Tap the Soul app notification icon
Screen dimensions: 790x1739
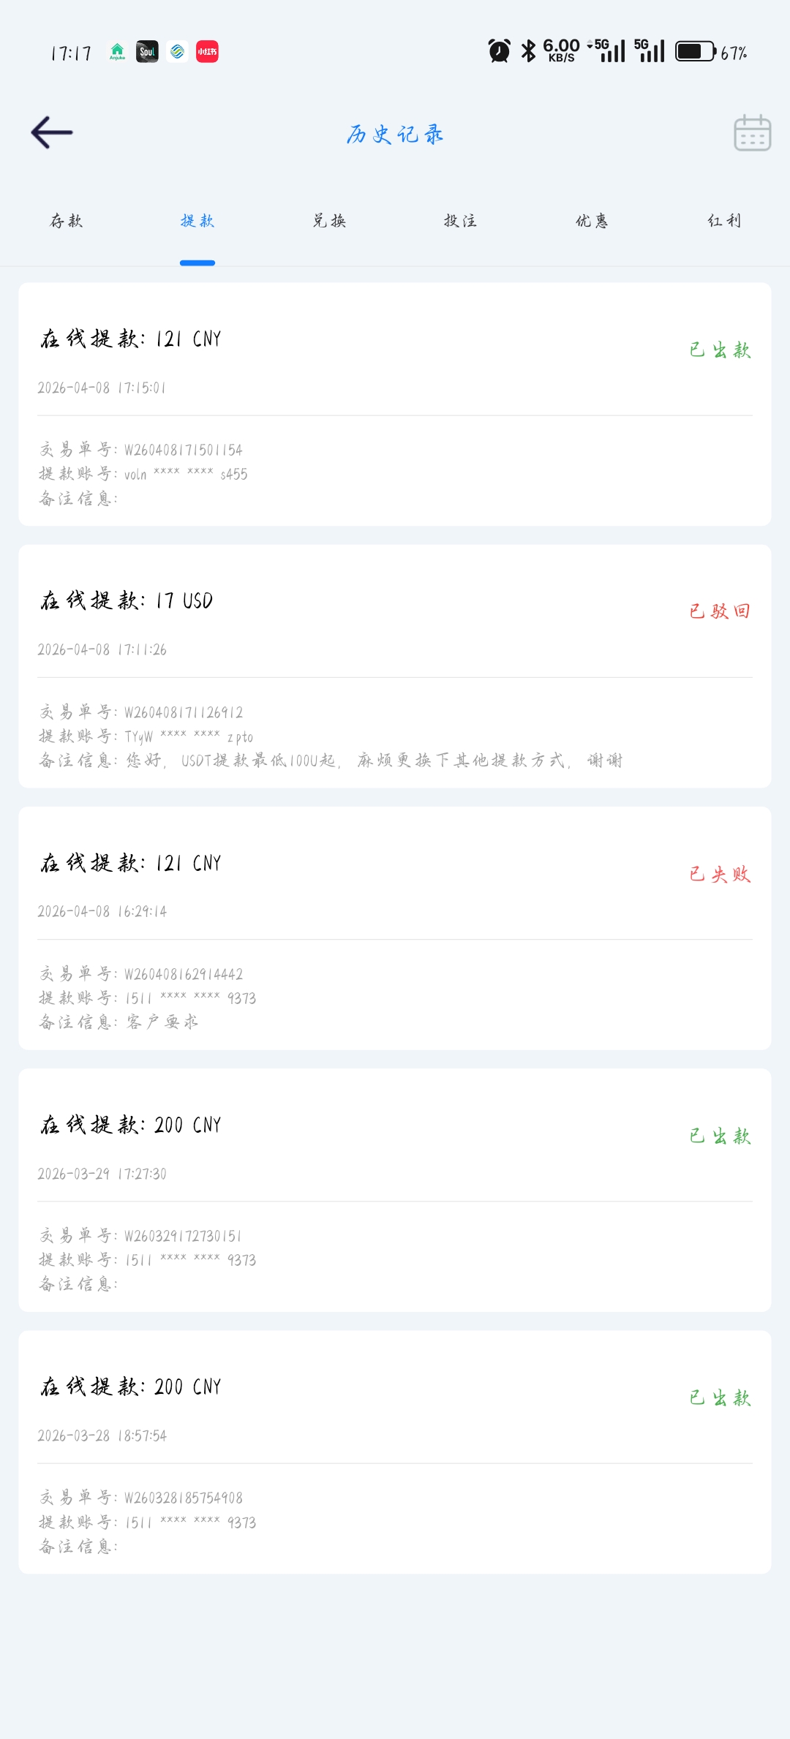[147, 51]
